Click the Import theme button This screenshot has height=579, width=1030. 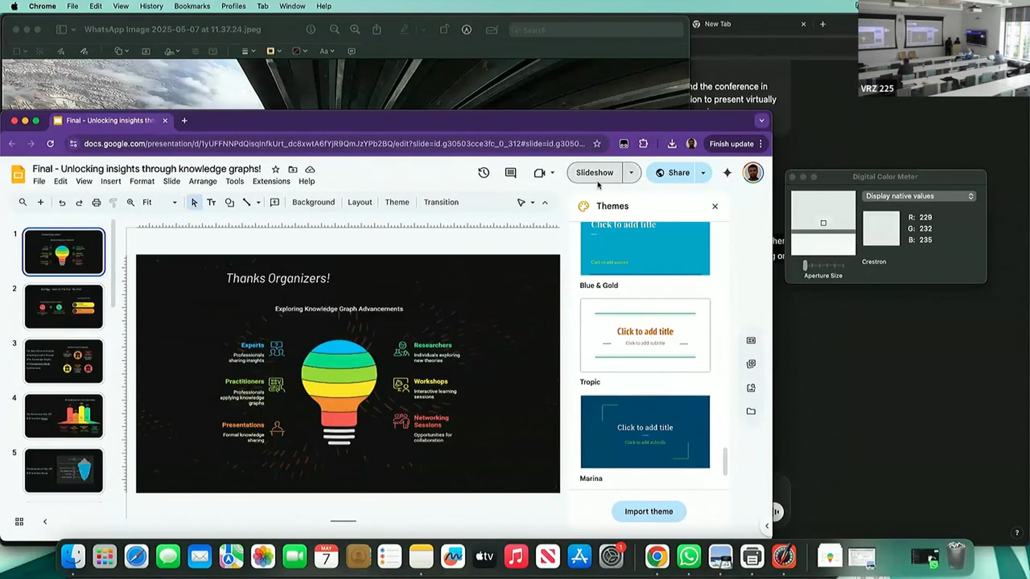tap(649, 511)
